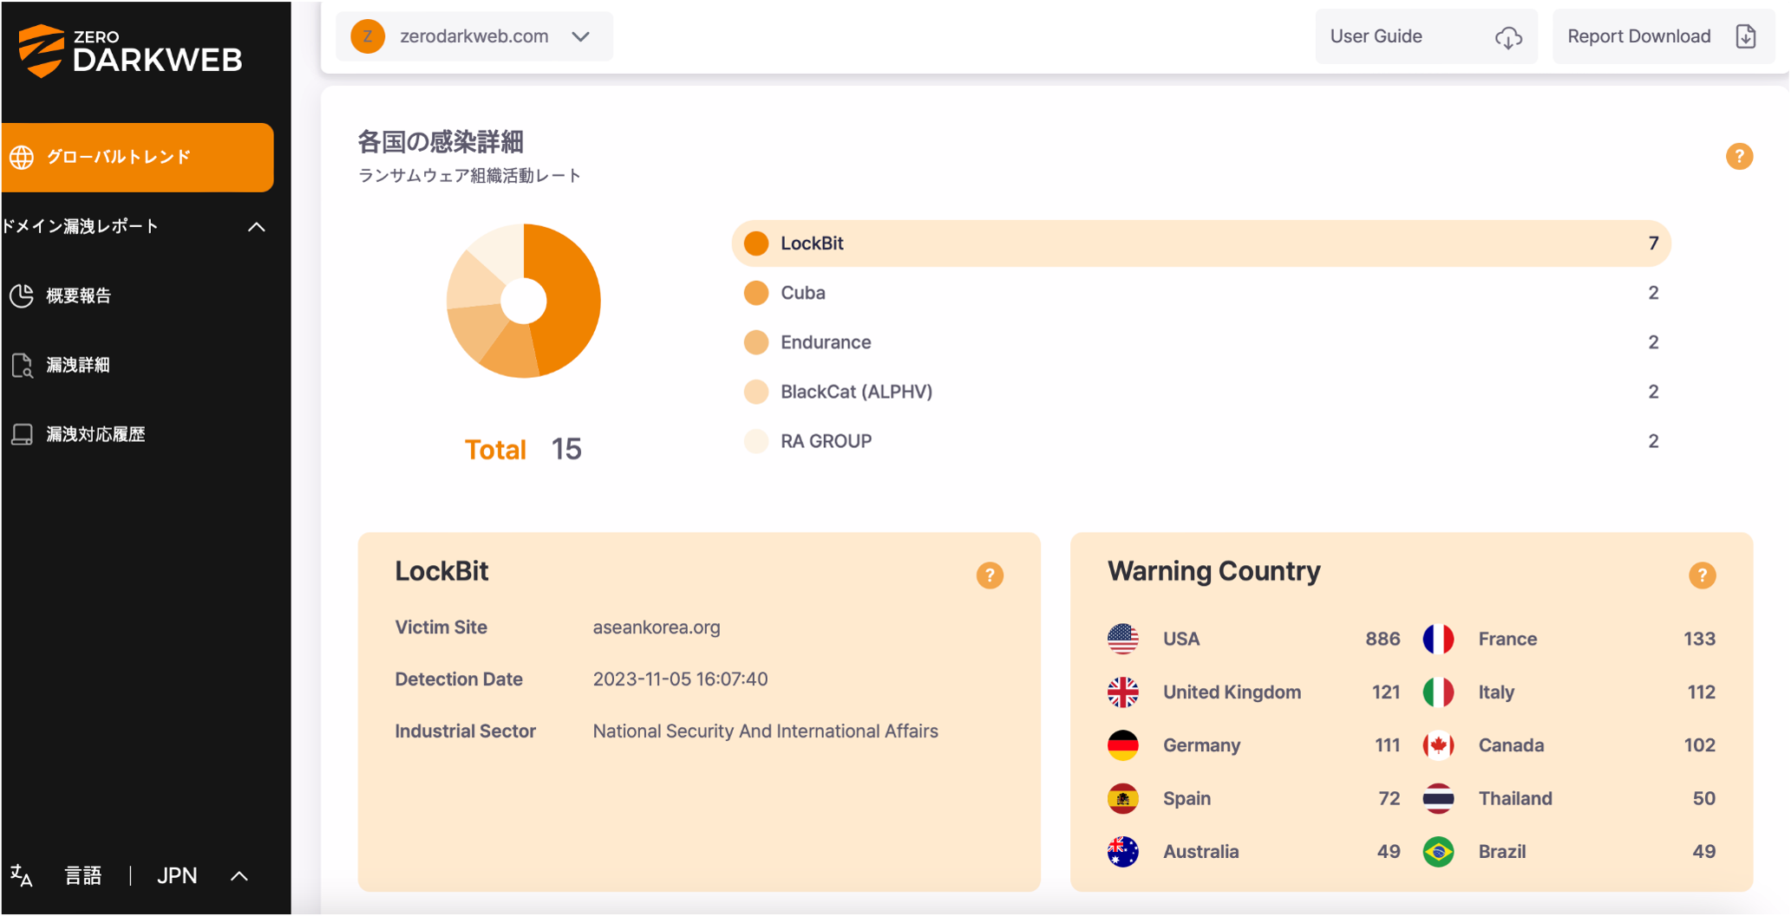Click the Report Download button
The height and width of the screenshot is (916, 1791).
point(1663,36)
